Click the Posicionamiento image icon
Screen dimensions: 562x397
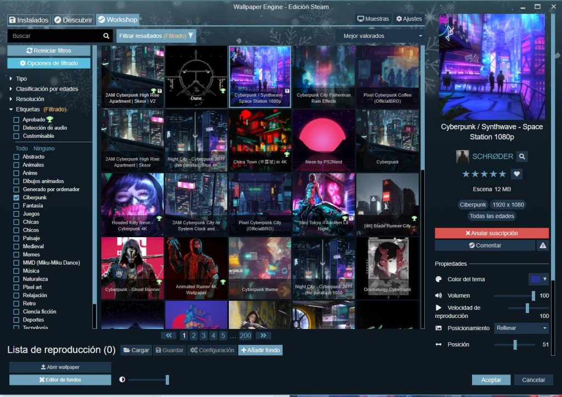(x=439, y=328)
